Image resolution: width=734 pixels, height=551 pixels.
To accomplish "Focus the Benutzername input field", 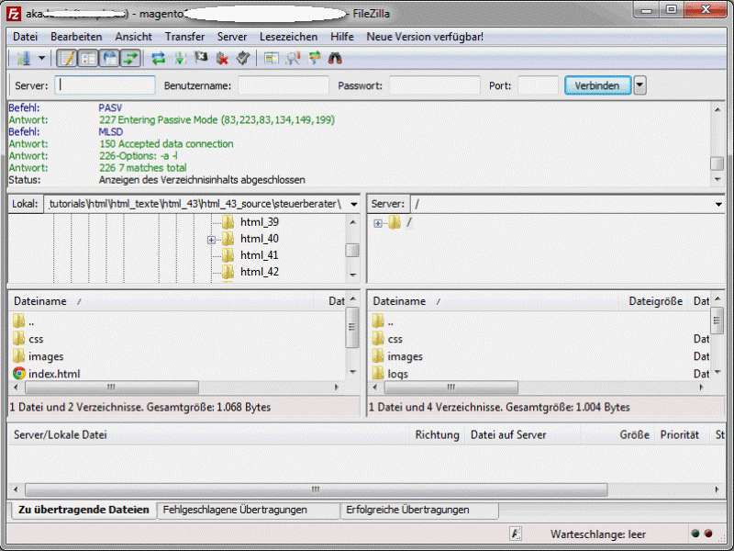I will coord(284,85).
